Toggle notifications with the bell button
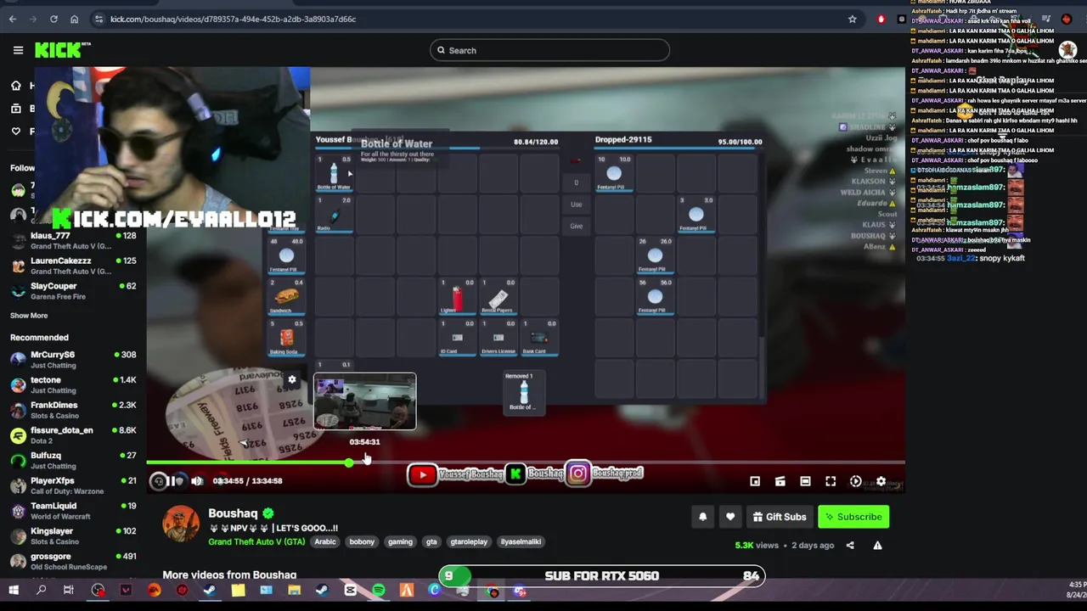The width and height of the screenshot is (1087, 611). [702, 517]
